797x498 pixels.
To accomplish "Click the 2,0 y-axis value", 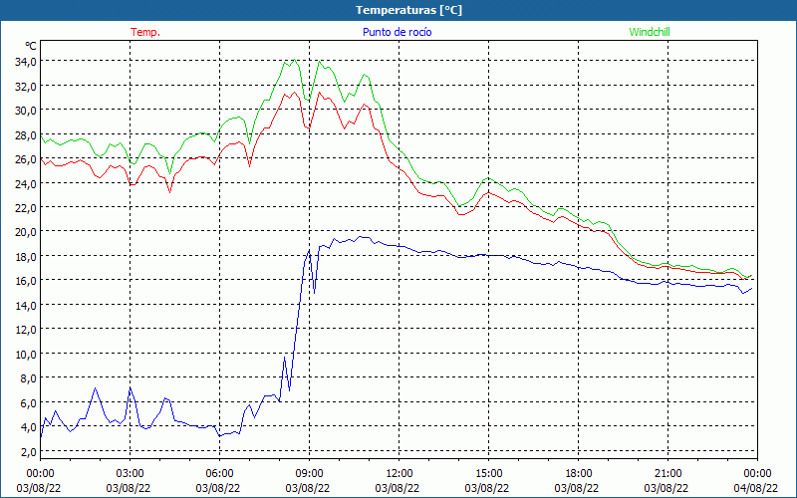I will click(x=29, y=452).
